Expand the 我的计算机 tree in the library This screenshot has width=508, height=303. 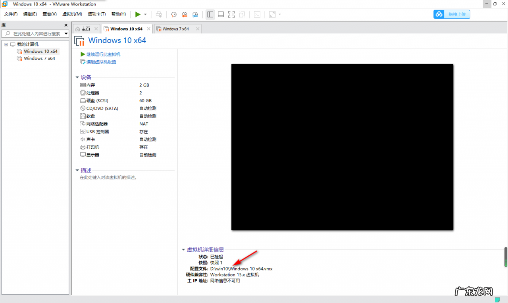[x=6, y=44]
